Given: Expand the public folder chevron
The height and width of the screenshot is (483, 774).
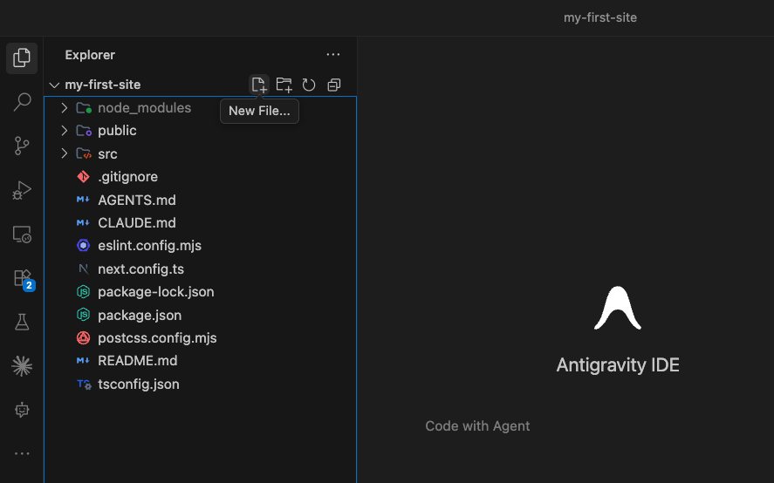Looking at the screenshot, I should [65, 130].
